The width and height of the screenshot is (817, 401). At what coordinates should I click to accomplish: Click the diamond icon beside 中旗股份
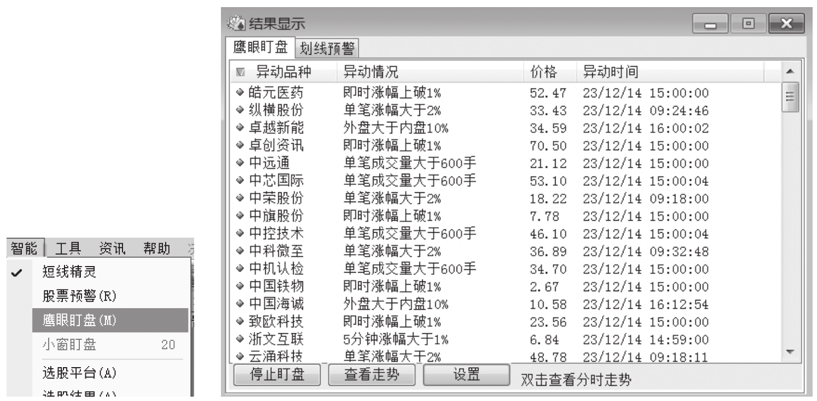point(240,215)
